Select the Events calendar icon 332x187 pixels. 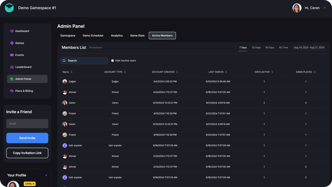tap(12, 55)
